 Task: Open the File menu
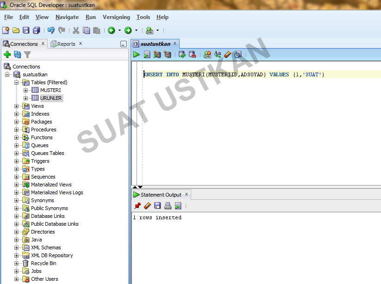pyautogui.click(x=8, y=17)
